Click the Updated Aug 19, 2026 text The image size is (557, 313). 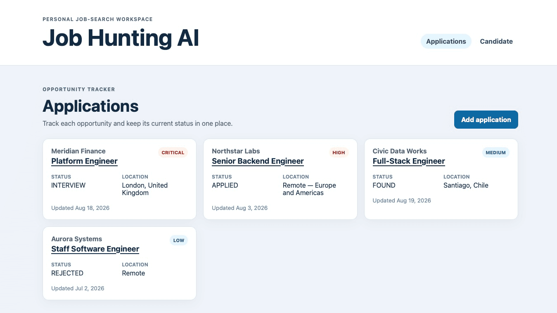pyautogui.click(x=402, y=200)
